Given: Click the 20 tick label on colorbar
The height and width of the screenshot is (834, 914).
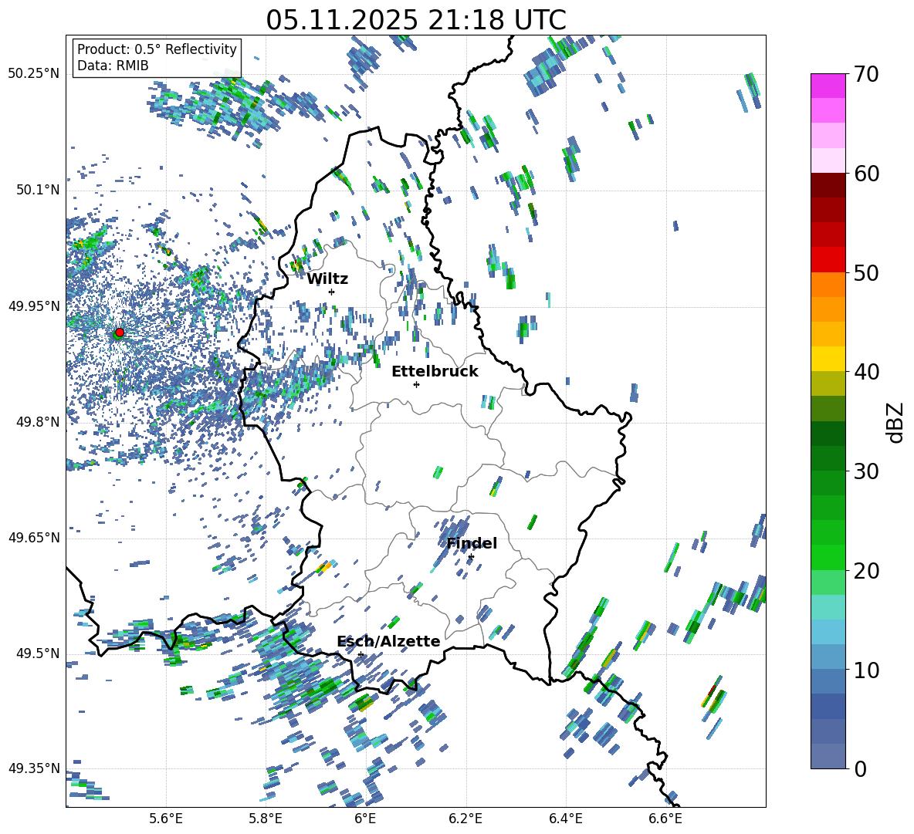Looking at the screenshot, I should [866, 571].
